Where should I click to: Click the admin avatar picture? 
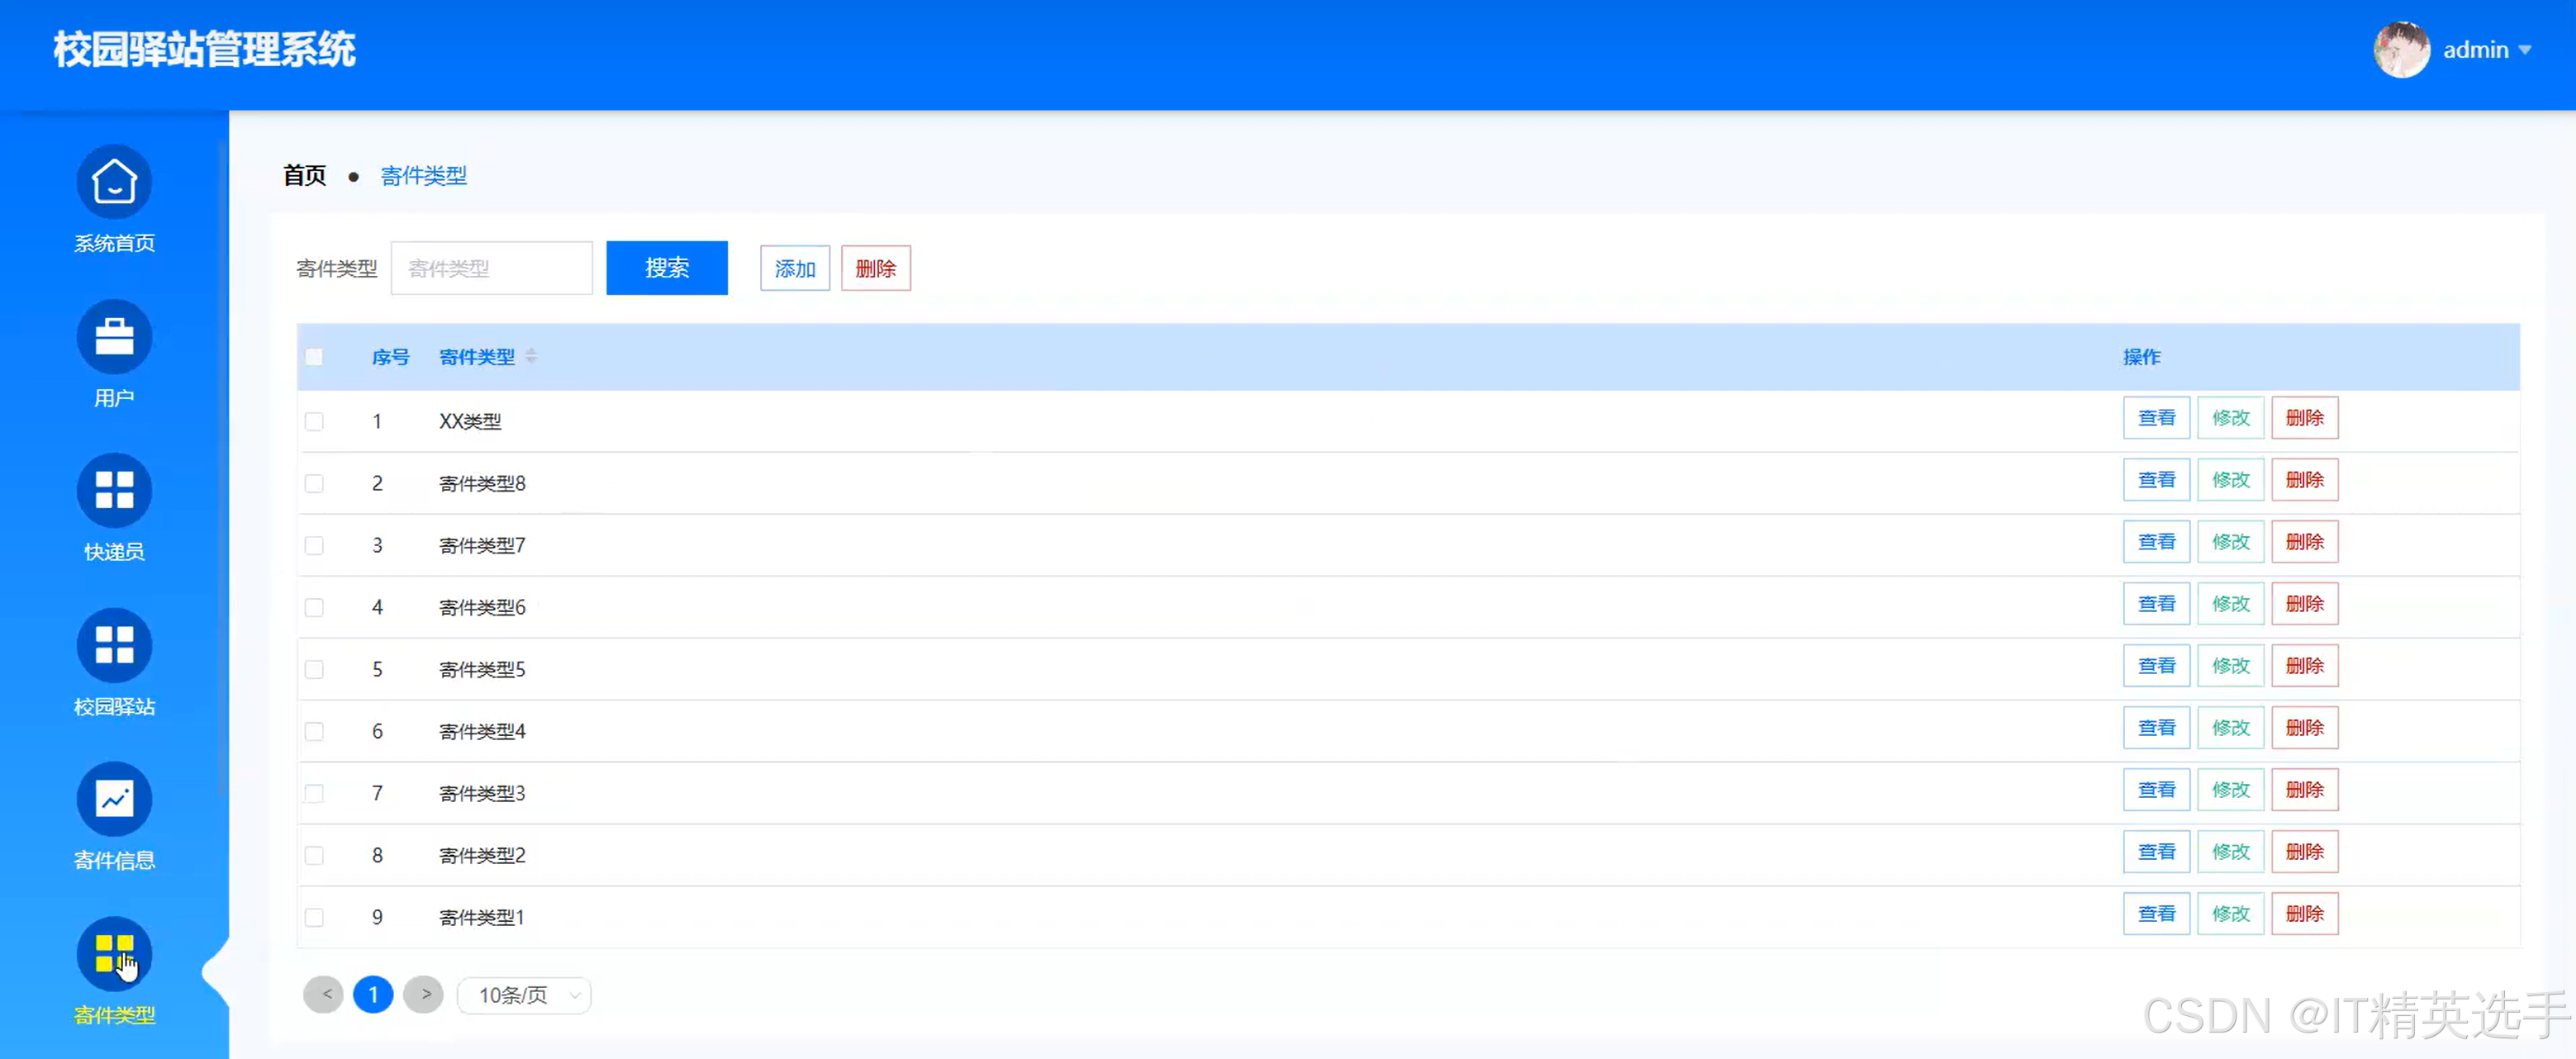click(2401, 49)
